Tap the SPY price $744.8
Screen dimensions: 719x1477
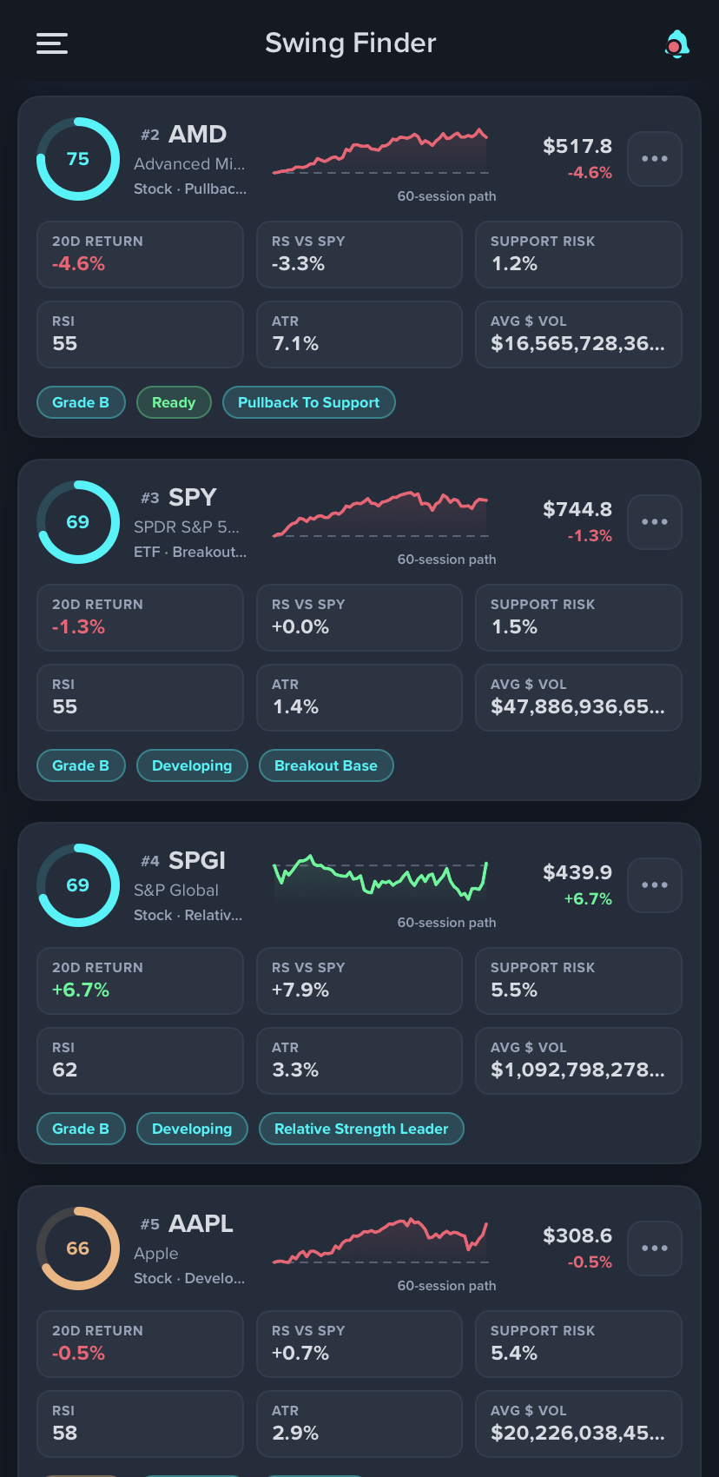pyautogui.click(x=577, y=509)
